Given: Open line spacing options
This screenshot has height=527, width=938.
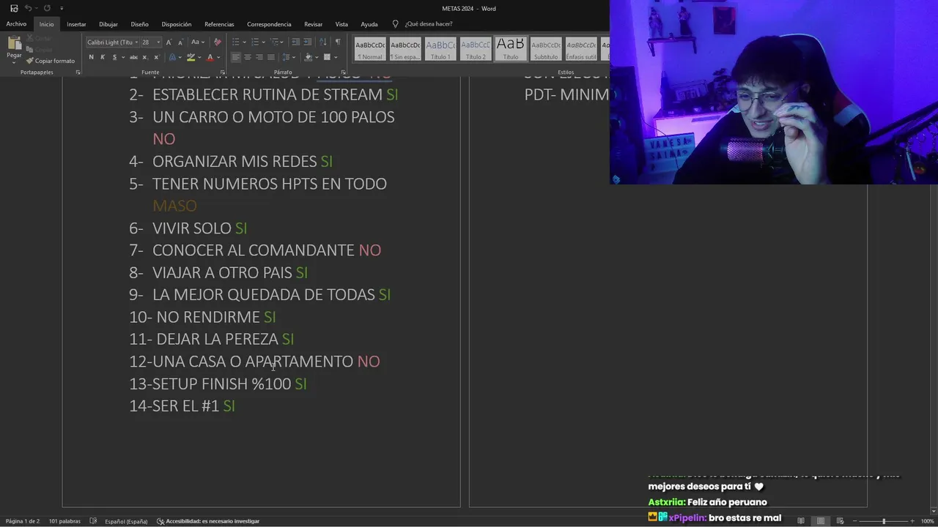Looking at the screenshot, I should tap(287, 57).
